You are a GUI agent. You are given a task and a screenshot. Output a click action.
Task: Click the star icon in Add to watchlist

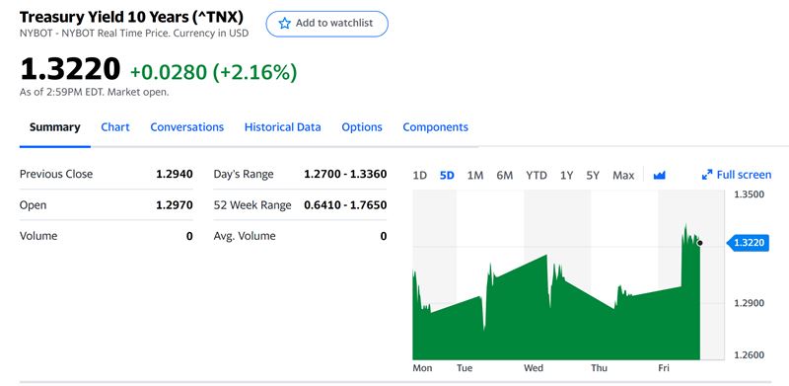(285, 23)
